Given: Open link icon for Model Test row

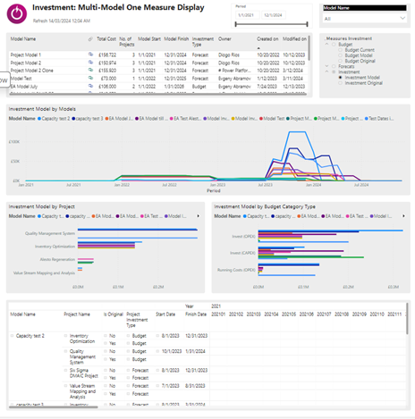Looking at the screenshot, I should tap(90, 78).
